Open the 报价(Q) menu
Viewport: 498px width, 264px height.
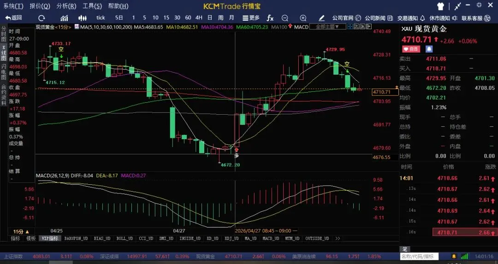click(40, 6)
